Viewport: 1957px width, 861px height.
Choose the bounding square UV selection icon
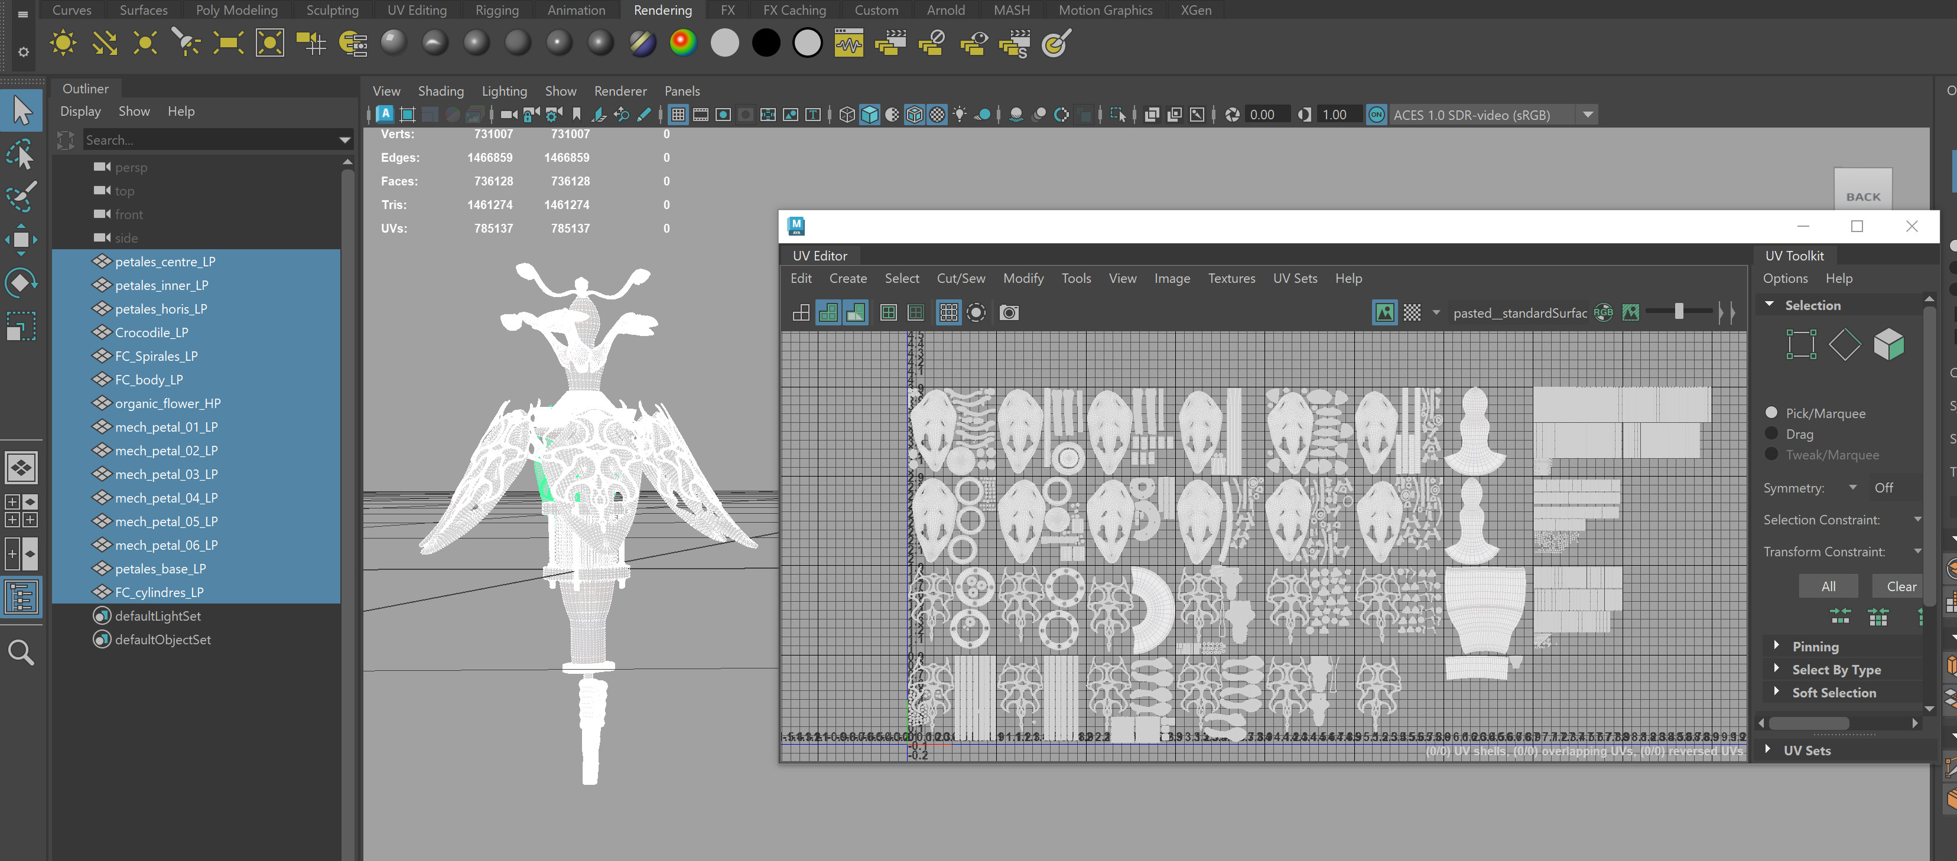pyautogui.click(x=1801, y=345)
